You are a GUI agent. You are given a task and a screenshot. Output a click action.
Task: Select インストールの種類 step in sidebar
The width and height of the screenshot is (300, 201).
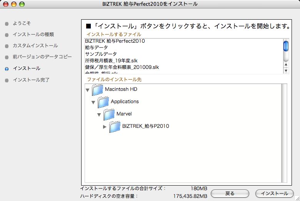(x=33, y=35)
